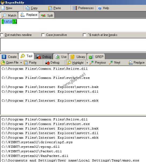Click the Next match icon

pyautogui.click(x=111, y=62)
